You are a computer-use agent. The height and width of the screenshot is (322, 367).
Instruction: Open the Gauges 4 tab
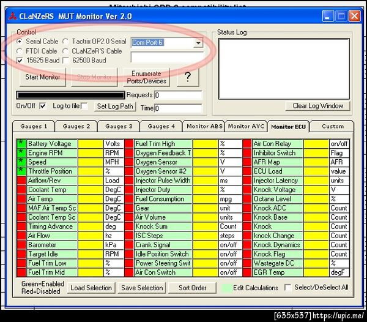tap(161, 127)
